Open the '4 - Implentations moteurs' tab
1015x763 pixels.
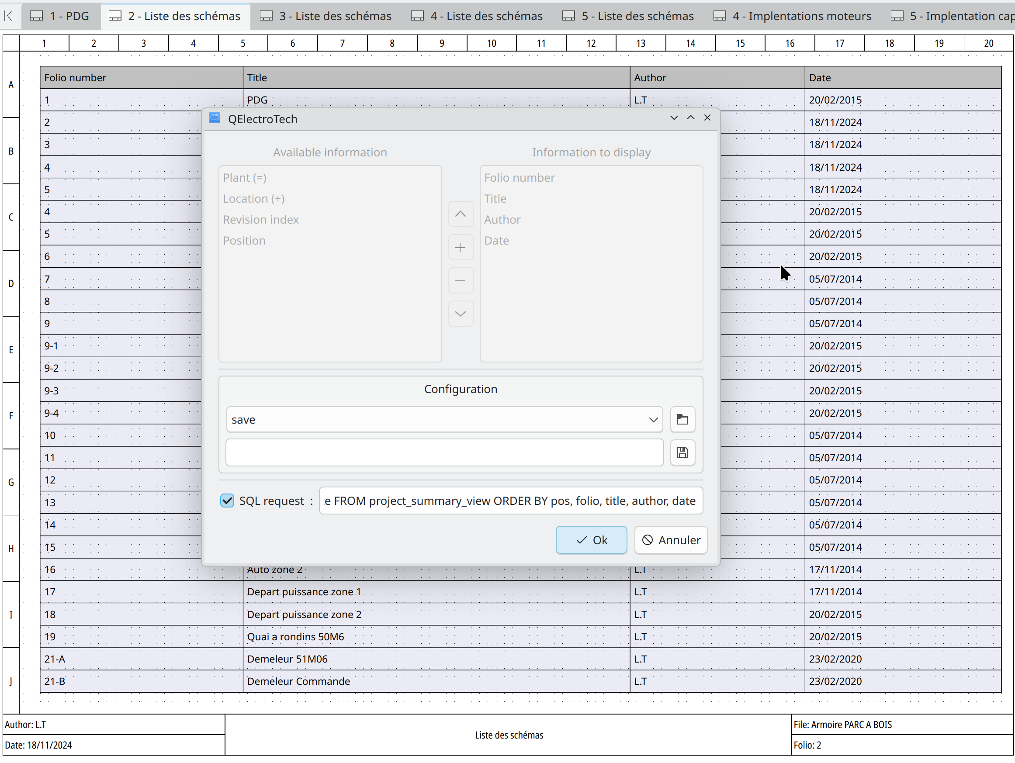click(793, 17)
